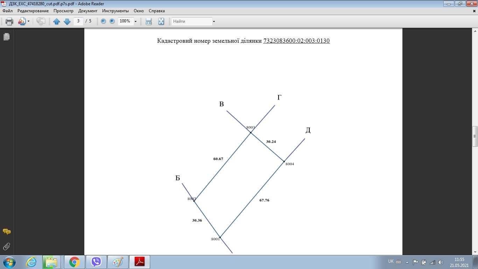This screenshot has width=478, height=269.
Task: Click the Найти search field
Action: tap(191, 21)
